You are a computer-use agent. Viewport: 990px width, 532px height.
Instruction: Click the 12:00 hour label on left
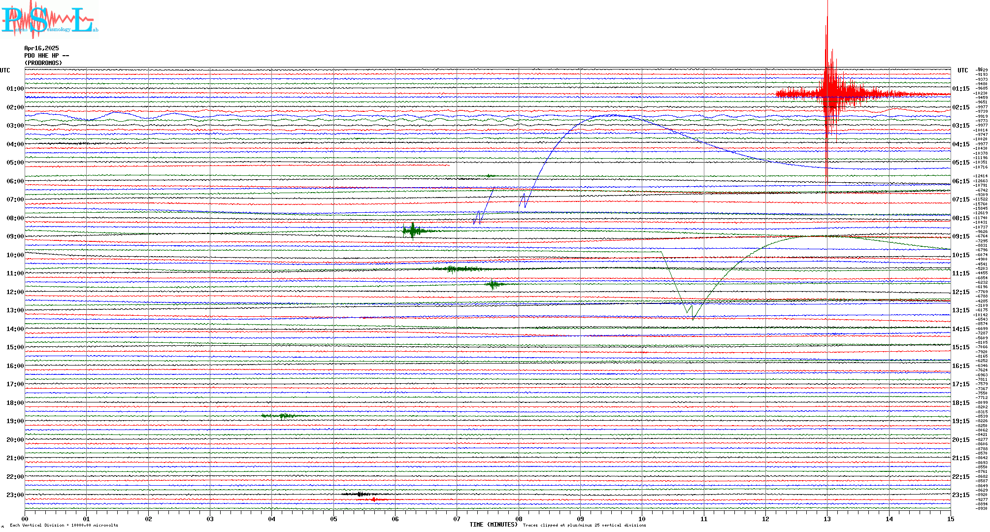click(15, 292)
